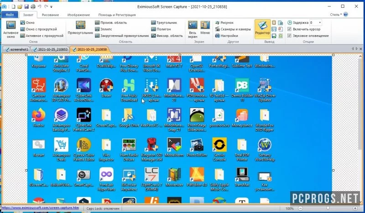Choose the Окно window capture mode

coord(27,23)
